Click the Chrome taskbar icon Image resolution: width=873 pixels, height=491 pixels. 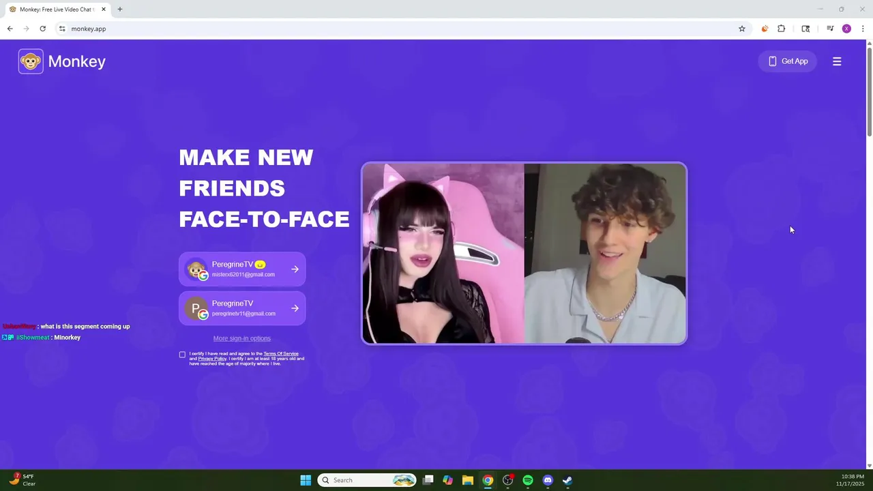(488, 480)
